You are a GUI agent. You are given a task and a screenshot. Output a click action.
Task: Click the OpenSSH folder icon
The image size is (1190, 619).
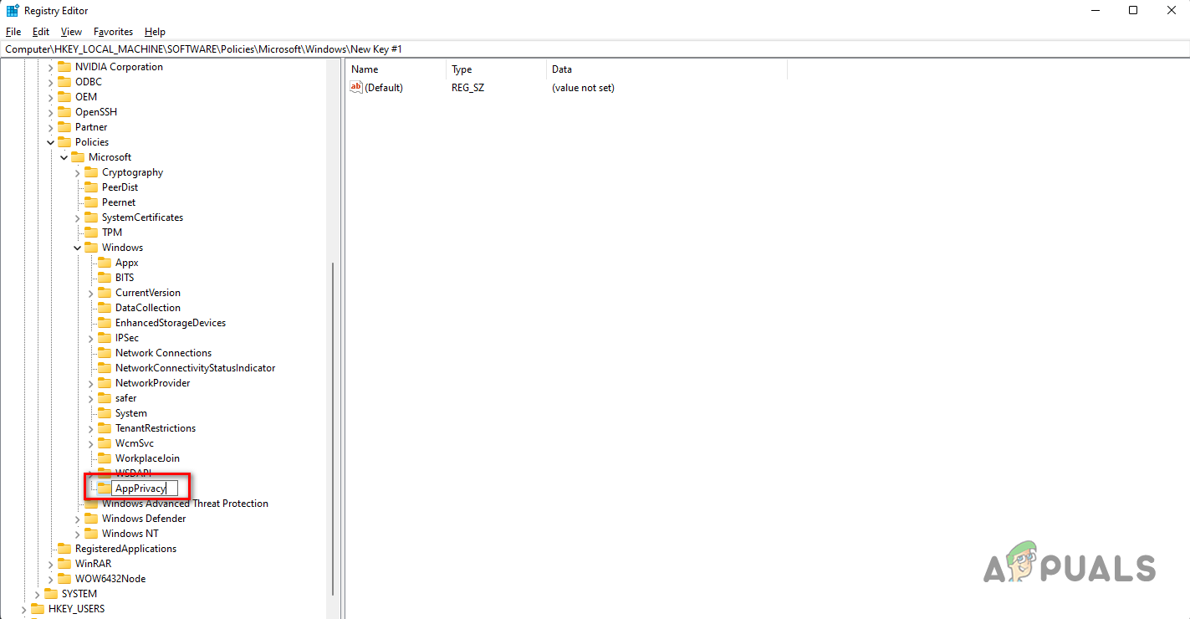click(64, 112)
